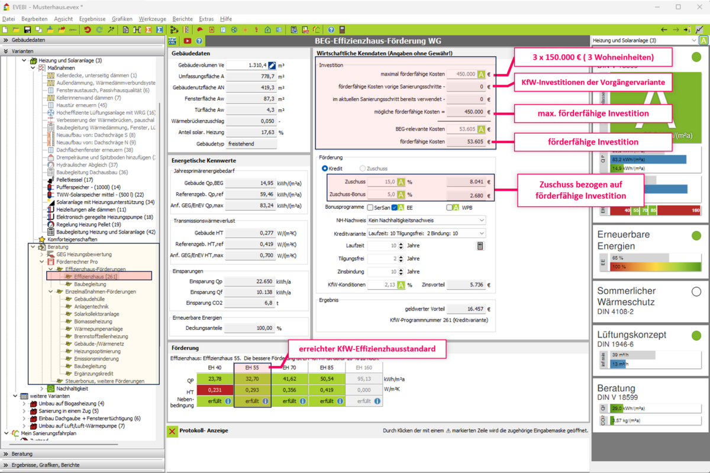Viewport: 710px width, 473px height.
Task: Expand the Umbau auf Biogasheizung (4) variant
Action: coord(24,404)
